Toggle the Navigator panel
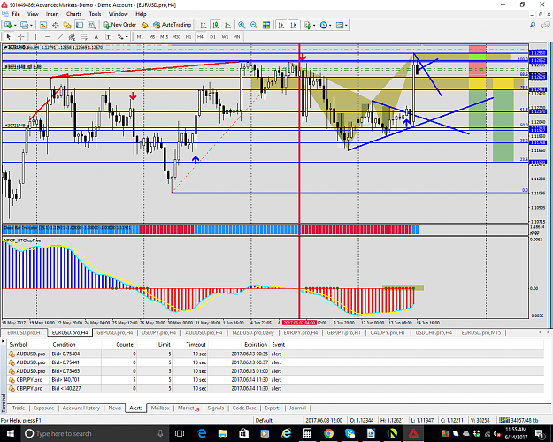The height and width of the screenshot is (442, 553). [67, 25]
